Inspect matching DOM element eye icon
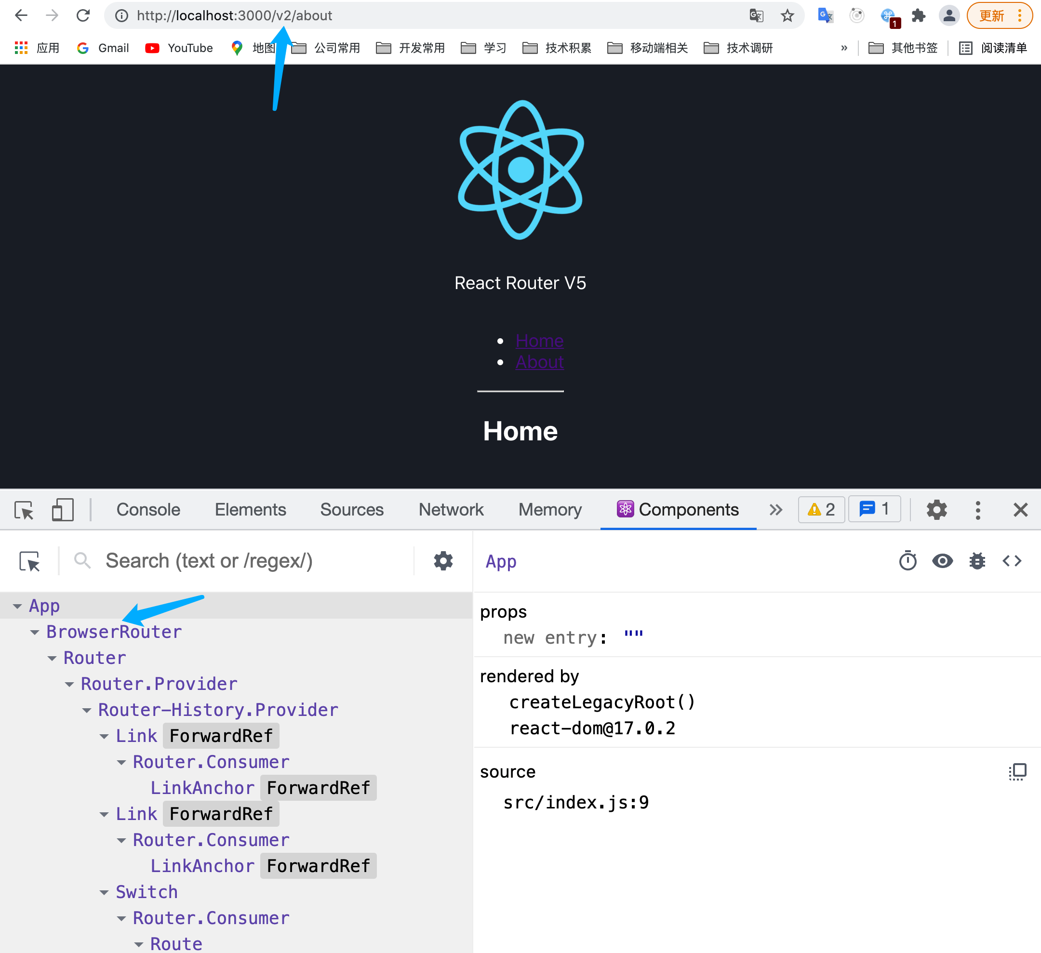The height and width of the screenshot is (953, 1041). [942, 561]
